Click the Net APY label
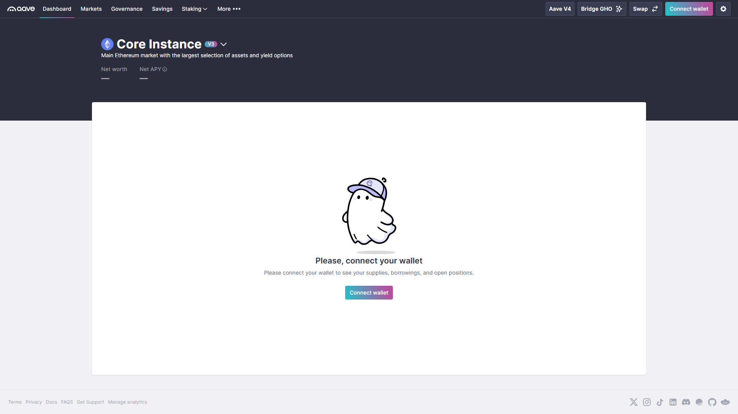Image resolution: width=738 pixels, height=414 pixels. (150, 69)
